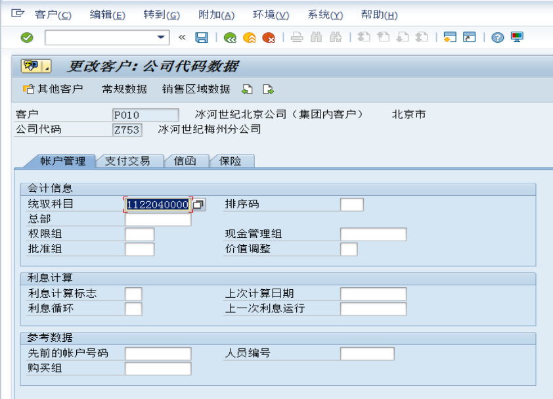Select the 帐户管理 tab

pos(62,161)
